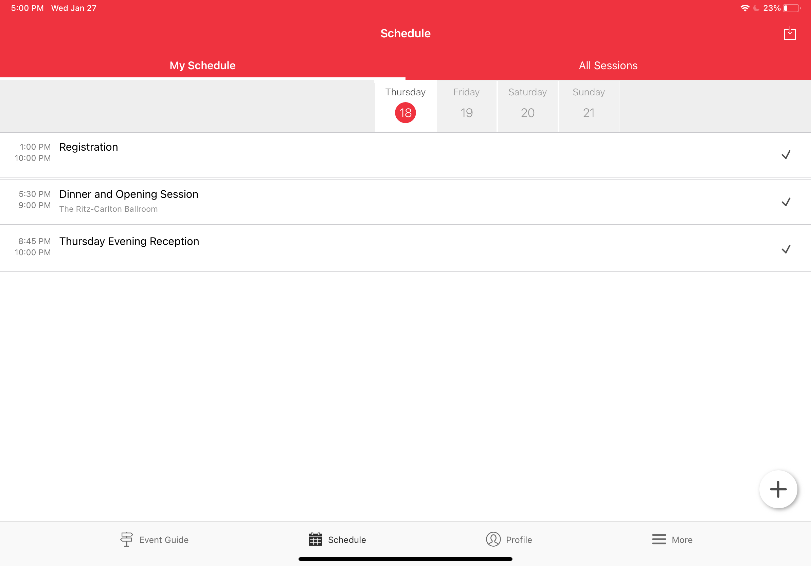The image size is (811, 566).
Task: Switch to the All Sessions tab
Action: [608, 65]
